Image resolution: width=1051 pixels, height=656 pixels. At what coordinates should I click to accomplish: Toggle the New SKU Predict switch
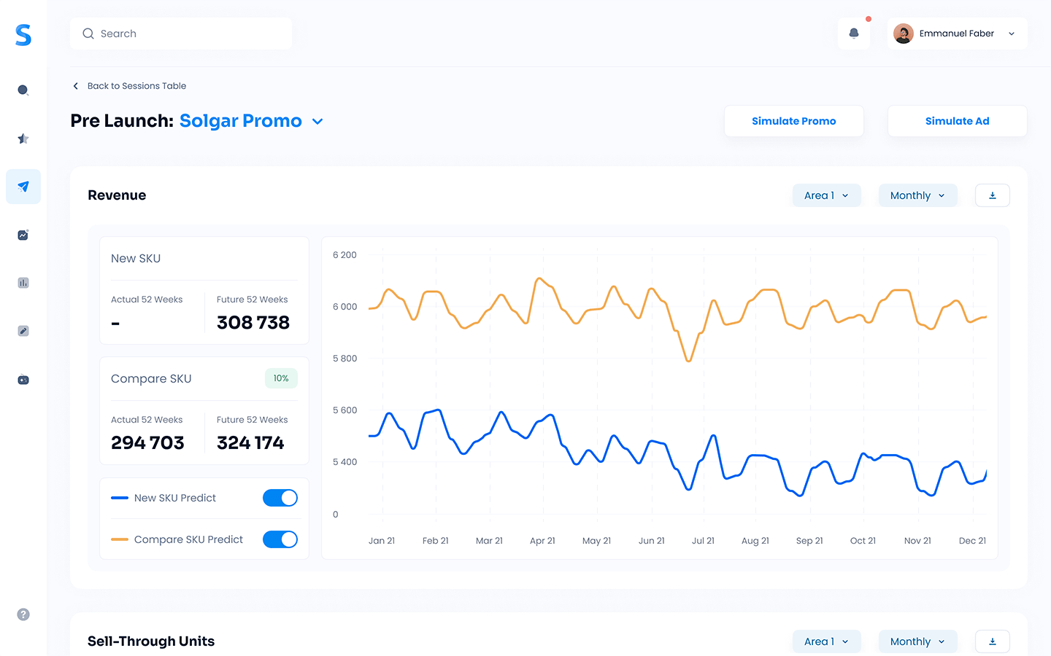[x=280, y=498]
